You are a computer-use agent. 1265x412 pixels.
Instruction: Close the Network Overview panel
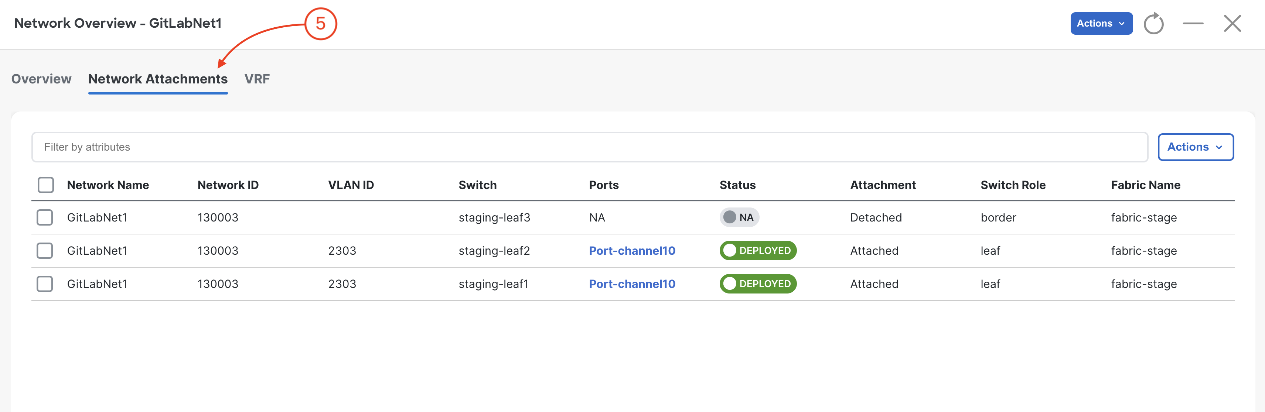[1232, 24]
